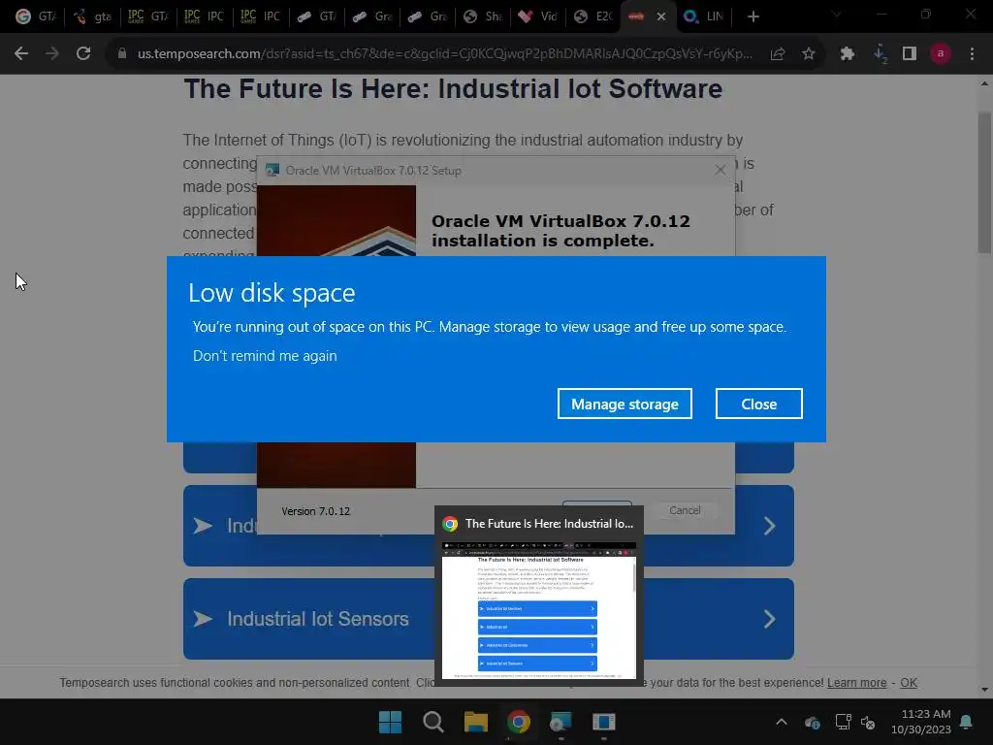
Task: Open tab search dropdown arrow
Action: coord(837,14)
